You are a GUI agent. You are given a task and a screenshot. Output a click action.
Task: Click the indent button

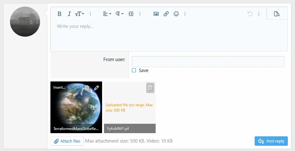click(x=131, y=14)
